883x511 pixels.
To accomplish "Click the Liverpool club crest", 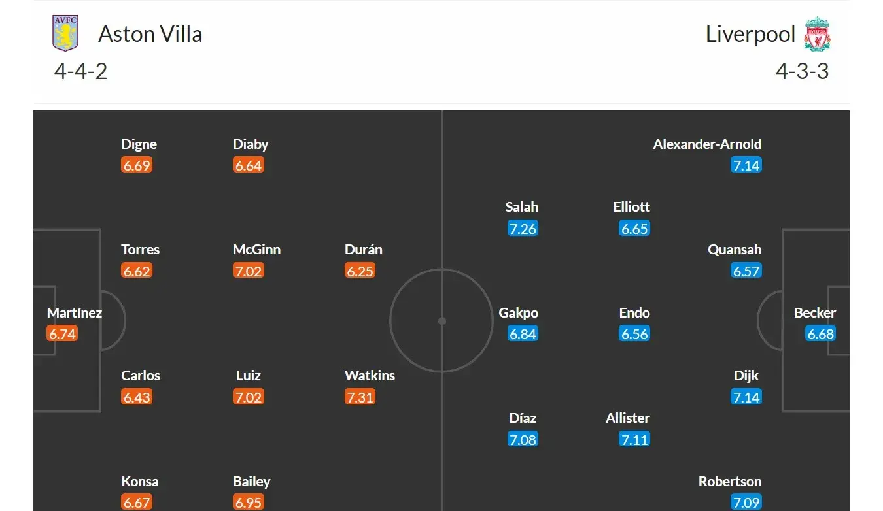I will click(817, 34).
